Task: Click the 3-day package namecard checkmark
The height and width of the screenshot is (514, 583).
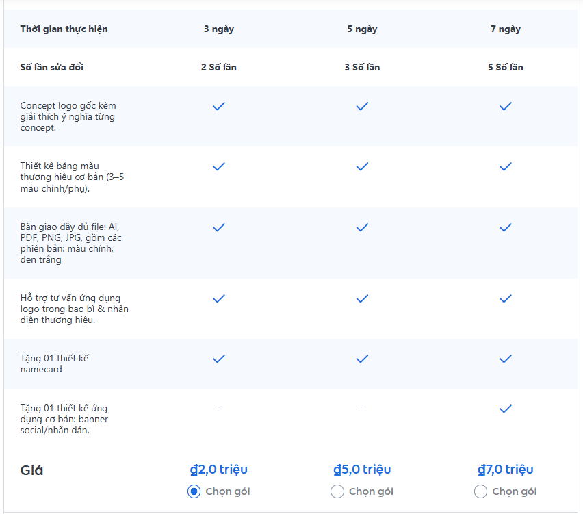Action: (219, 359)
